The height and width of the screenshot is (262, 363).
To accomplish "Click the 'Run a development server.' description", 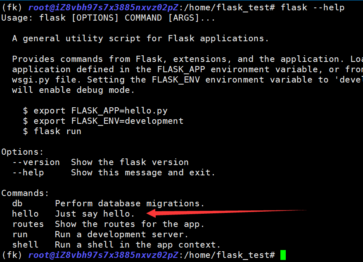I will pos(121,234).
